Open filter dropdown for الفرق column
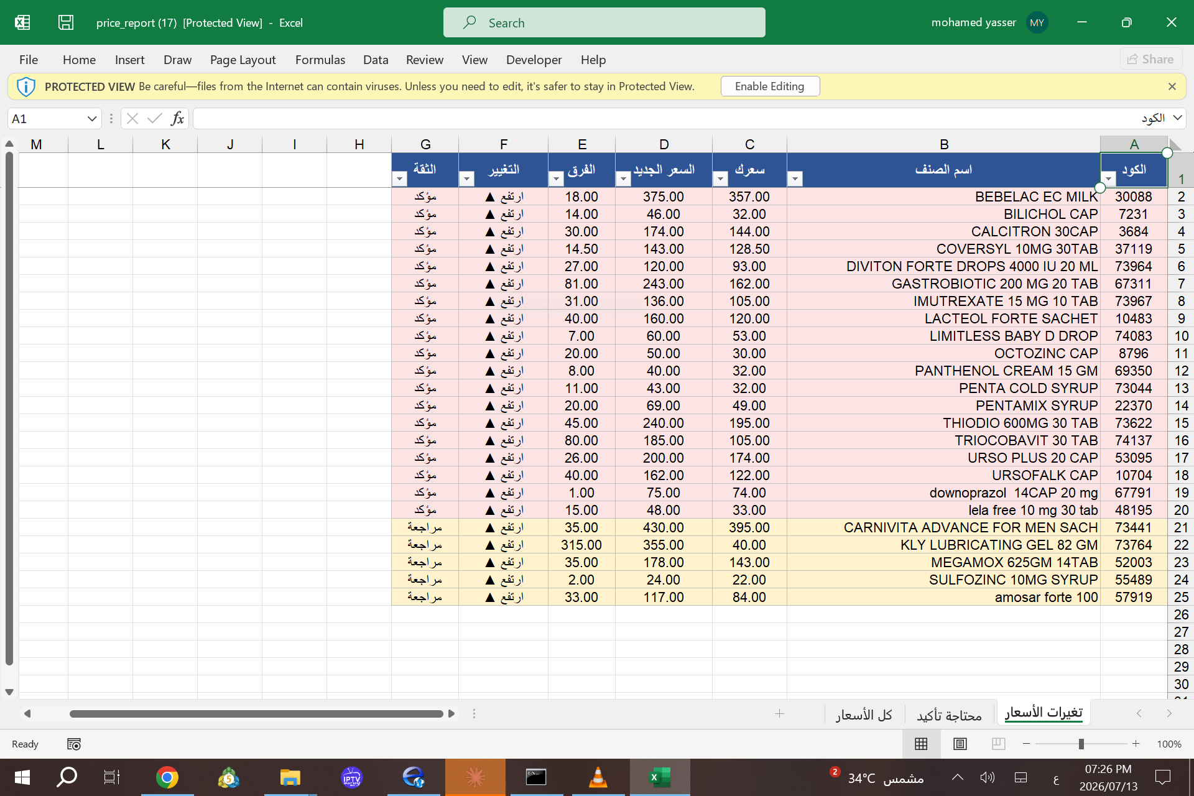This screenshot has height=796, width=1194. (x=556, y=179)
